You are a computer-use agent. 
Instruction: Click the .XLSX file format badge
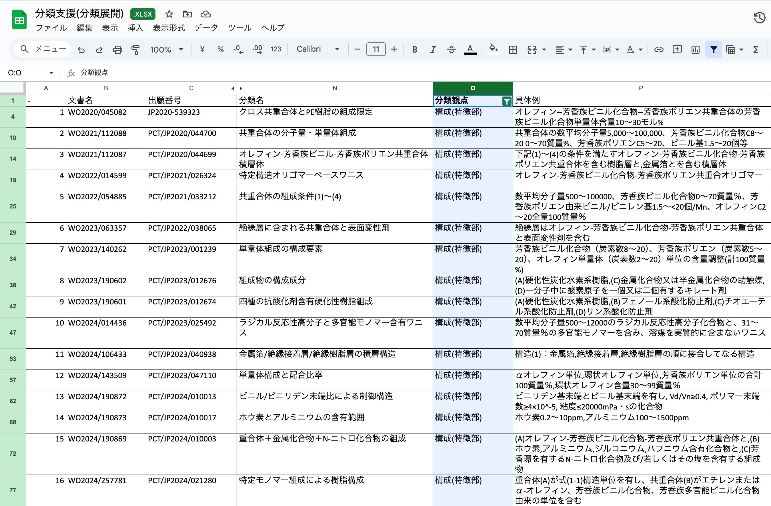coord(143,14)
